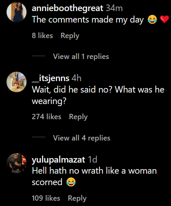Viewport: 171px width, 206px height.
Task: Expand View all 4 replies
Action: pyautogui.click(x=82, y=138)
